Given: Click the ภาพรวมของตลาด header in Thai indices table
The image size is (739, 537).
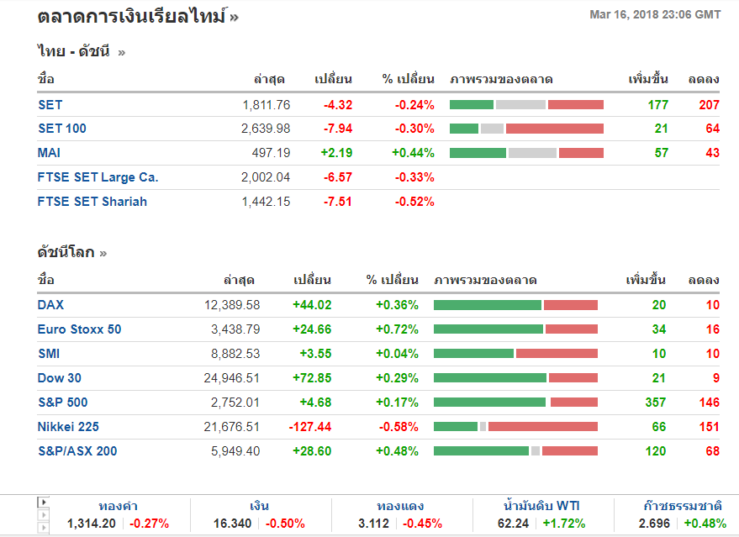Looking at the screenshot, I should [x=501, y=79].
